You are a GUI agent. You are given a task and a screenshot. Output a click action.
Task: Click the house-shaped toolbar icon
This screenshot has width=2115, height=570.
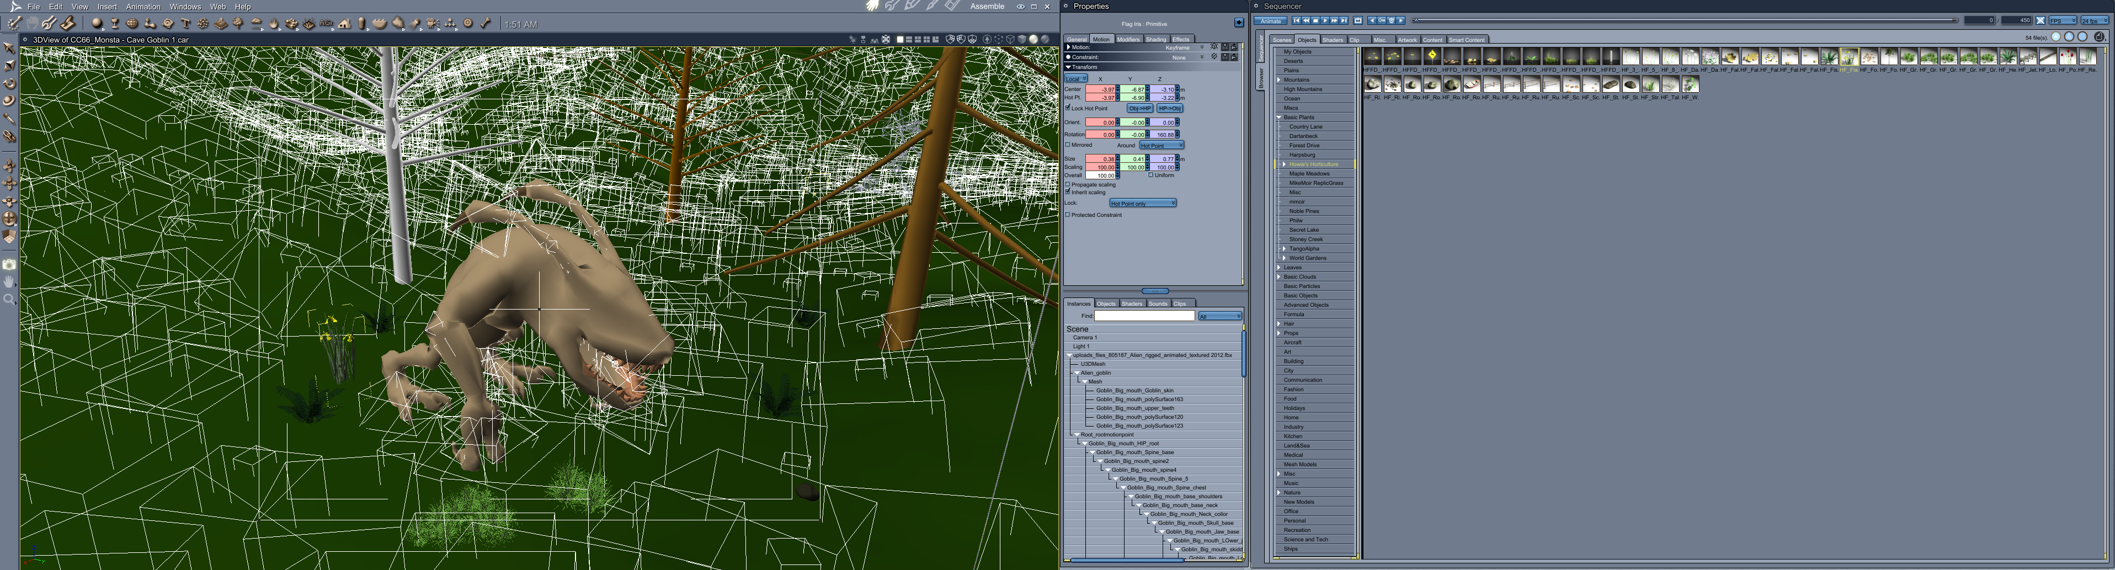(345, 24)
